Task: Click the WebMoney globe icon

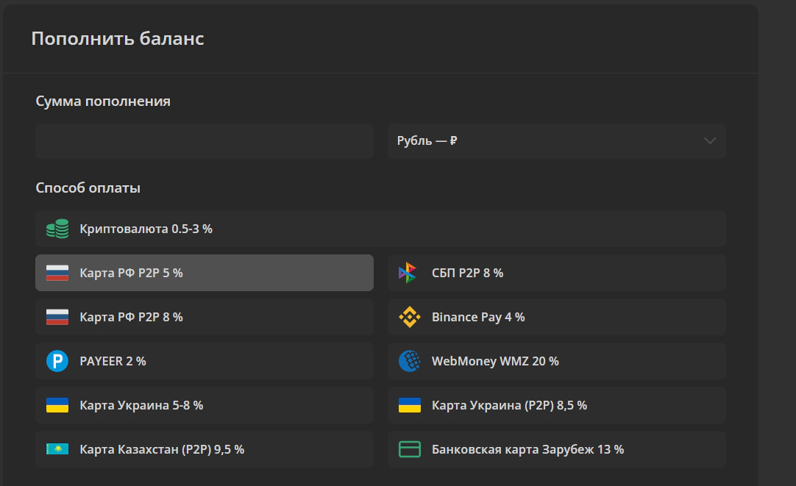Action: 409,361
